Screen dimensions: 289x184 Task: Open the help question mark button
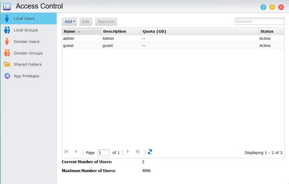coord(263,7)
